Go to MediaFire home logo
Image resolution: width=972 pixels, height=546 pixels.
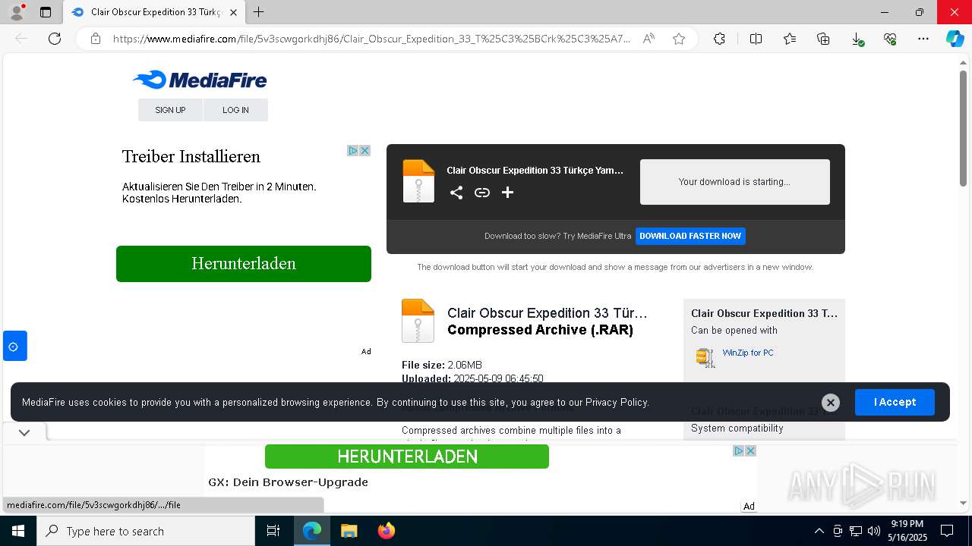(200, 80)
